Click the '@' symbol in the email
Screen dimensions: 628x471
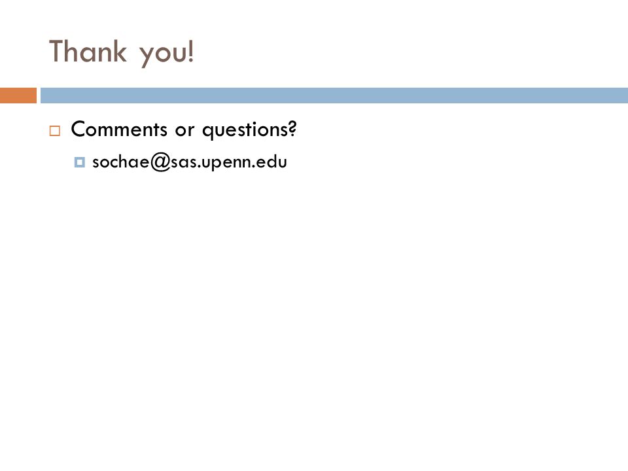coord(161,162)
